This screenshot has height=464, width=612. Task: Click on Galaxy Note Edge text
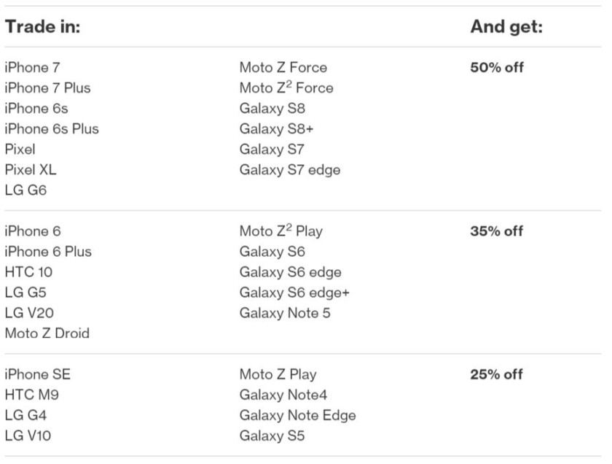298,415
